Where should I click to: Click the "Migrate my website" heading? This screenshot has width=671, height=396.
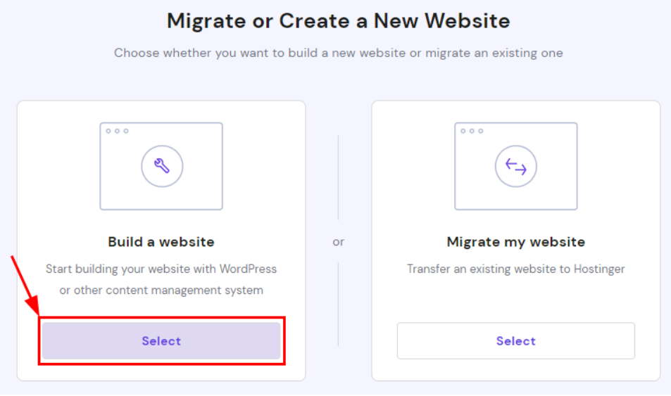point(516,242)
